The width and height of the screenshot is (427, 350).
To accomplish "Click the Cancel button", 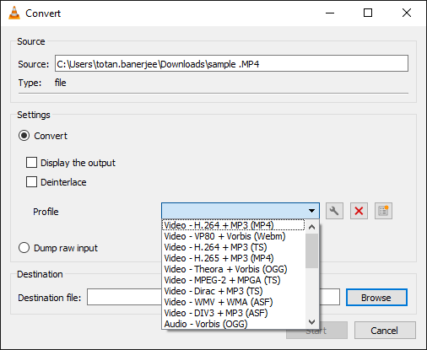I will point(385,331).
